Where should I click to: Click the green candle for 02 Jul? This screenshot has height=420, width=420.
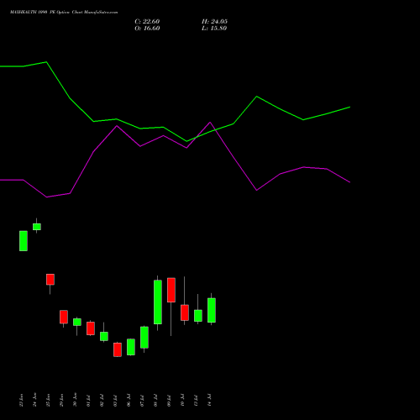click(x=104, y=336)
